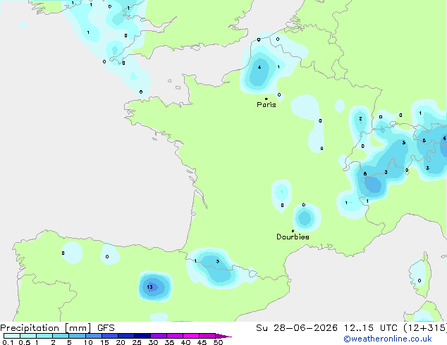Click the '25' legend scale label
This screenshot has width=447, height=345.
tap(137, 342)
